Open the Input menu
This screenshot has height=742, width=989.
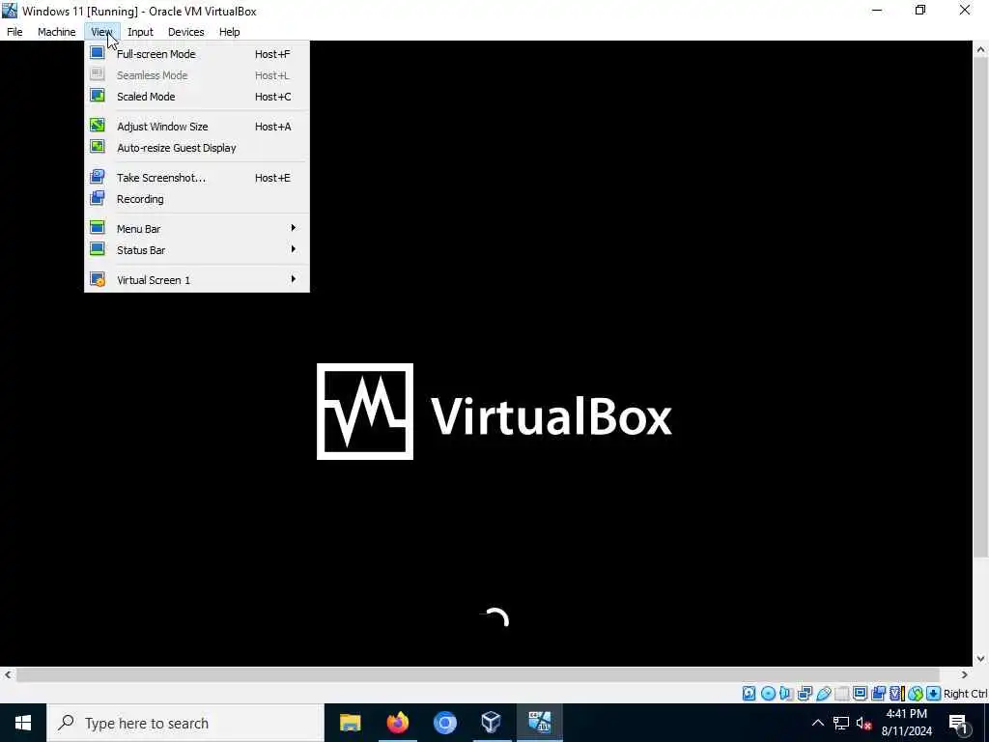click(x=140, y=32)
